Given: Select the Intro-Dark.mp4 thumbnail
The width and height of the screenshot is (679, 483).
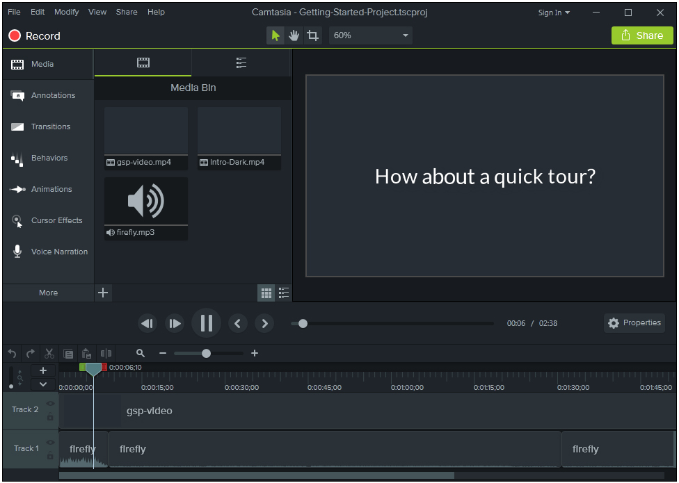Looking at the screenshot, I should point(239,138).
